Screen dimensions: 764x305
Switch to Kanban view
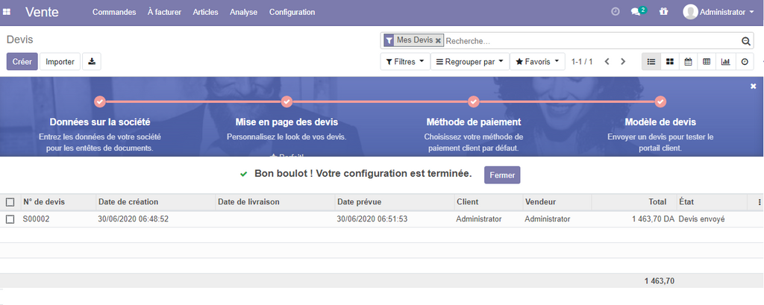[x=670, y=62]
